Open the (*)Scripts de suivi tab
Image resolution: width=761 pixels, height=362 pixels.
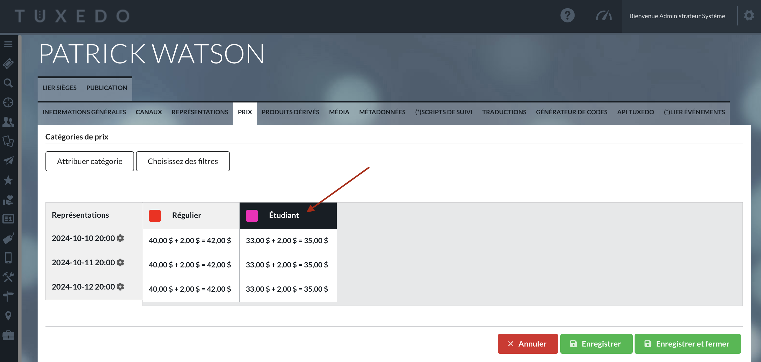[444, 112]
